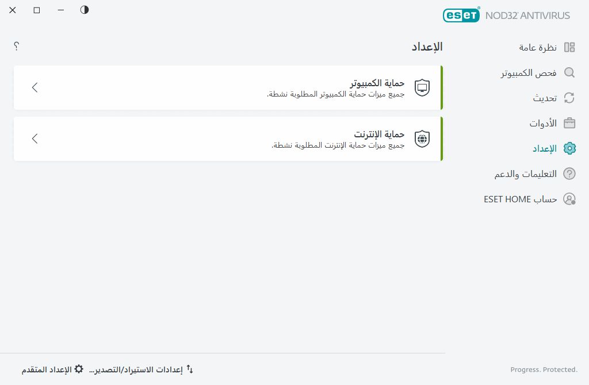Select the فحص الكمبيوتر magnifier icon
Image resolution: width=589 pixels, height=385 pixels.
tap(569, 73)
